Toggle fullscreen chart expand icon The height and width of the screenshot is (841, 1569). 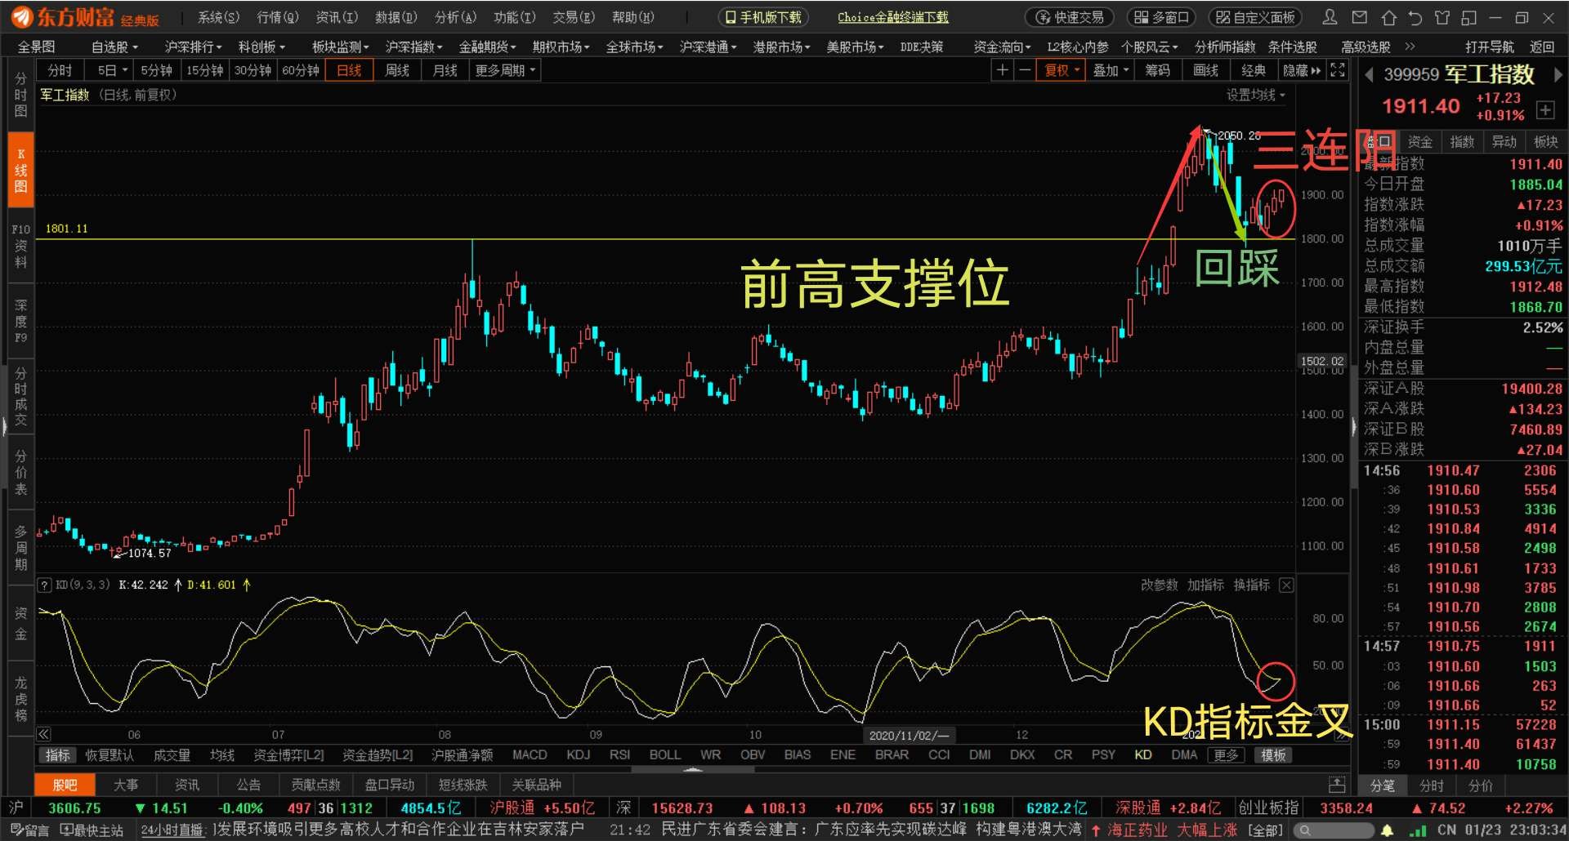tap(1337, 70)
